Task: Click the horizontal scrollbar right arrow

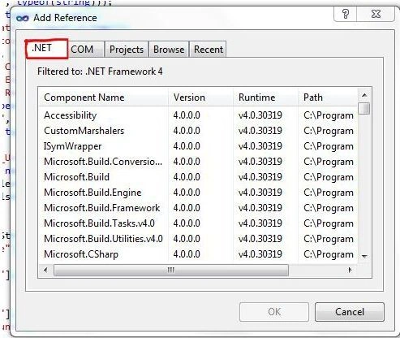Action: coord(351,270)
